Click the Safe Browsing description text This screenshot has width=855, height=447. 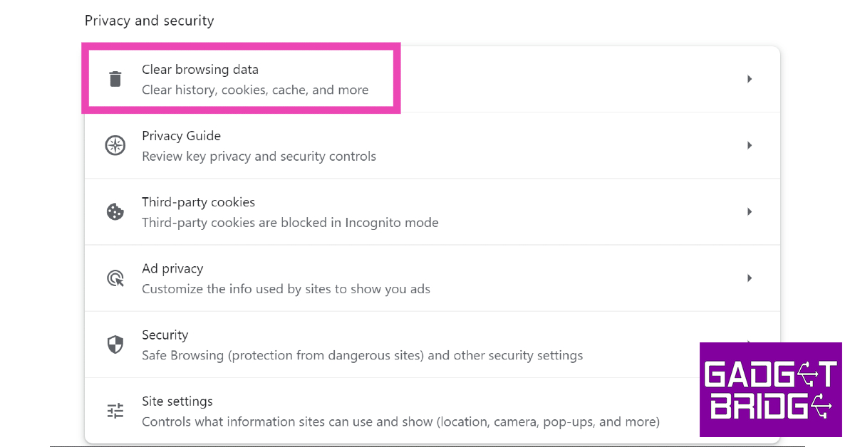362,355
